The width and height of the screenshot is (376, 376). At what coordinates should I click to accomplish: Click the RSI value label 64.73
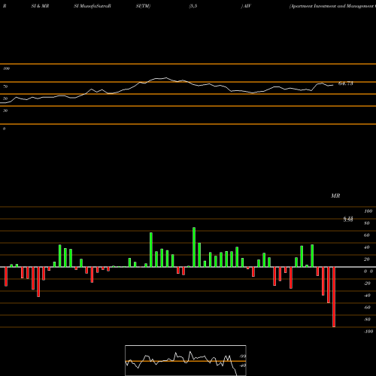(345, 83)
